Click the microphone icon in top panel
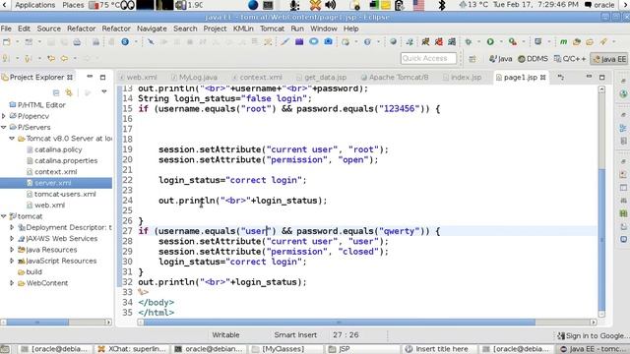Image resolution: width=630 pixels, height=354 pixels. click(x=294, y=5)
